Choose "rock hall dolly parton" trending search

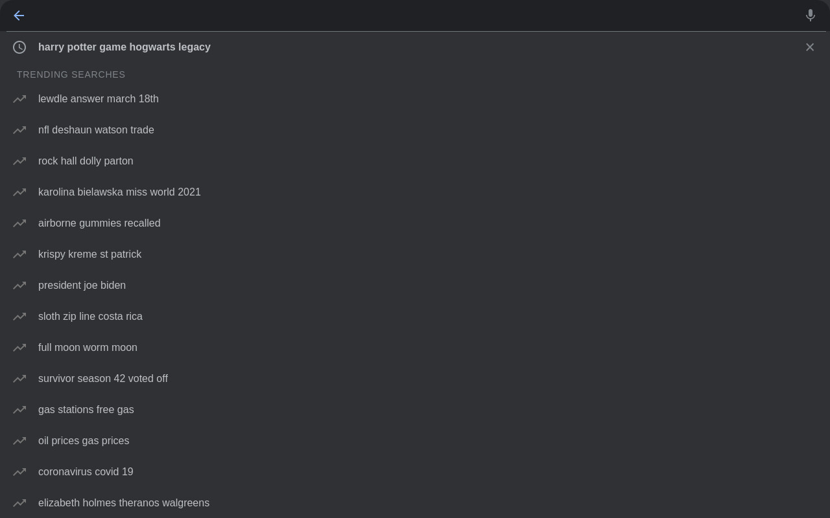coord(86,161)
